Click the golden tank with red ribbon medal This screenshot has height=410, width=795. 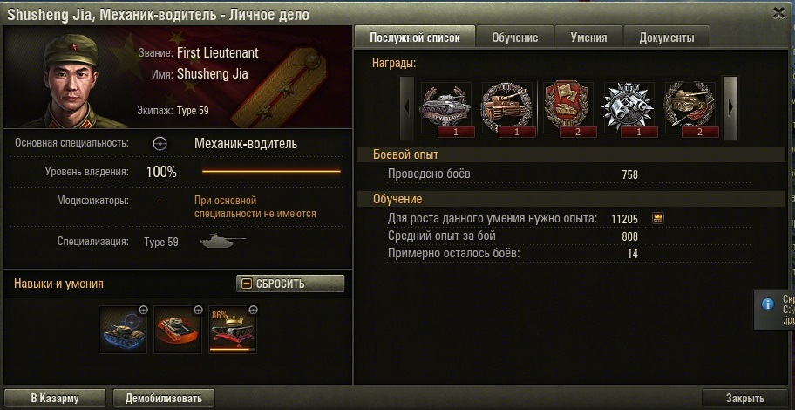[690, 107]
